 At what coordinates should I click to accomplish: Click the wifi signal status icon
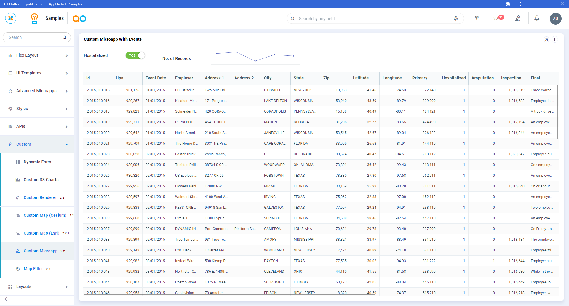click(x=477, y=18)
